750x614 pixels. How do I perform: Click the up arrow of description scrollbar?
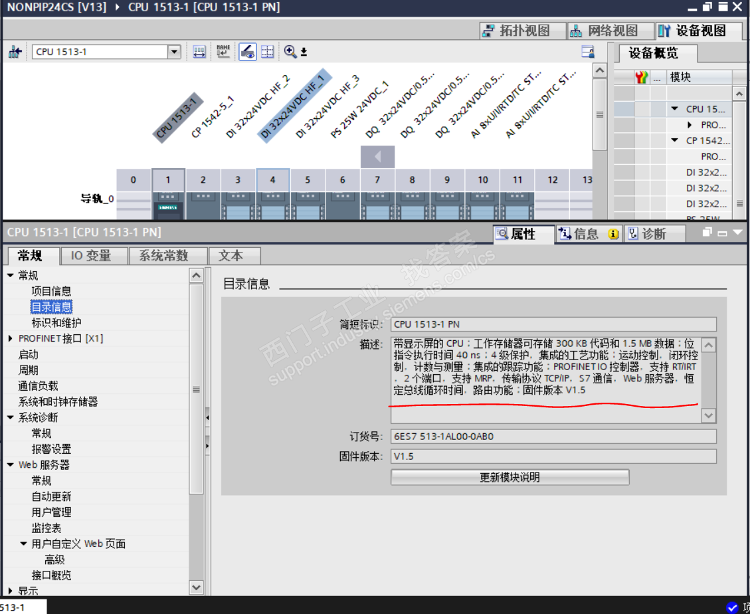pos(708,345)
